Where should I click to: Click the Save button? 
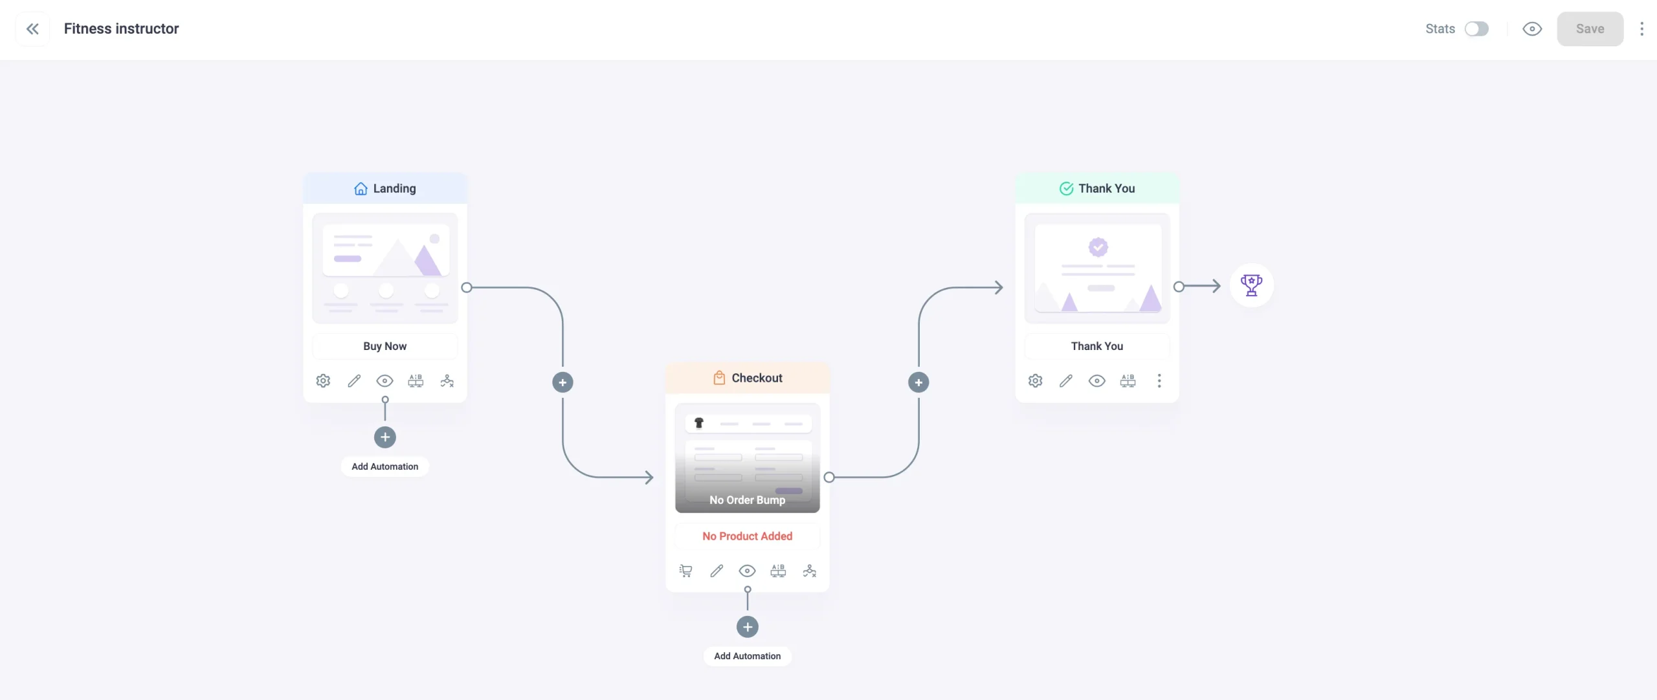click(1590, 29)
